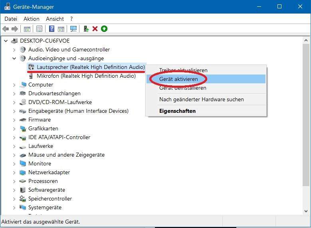Expand the Eingabegeräte (Human Interface Devices) chevron

[x=14, y=111]
